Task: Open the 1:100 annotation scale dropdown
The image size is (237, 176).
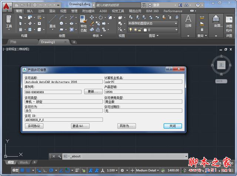Action: click(x=112, y=170)
